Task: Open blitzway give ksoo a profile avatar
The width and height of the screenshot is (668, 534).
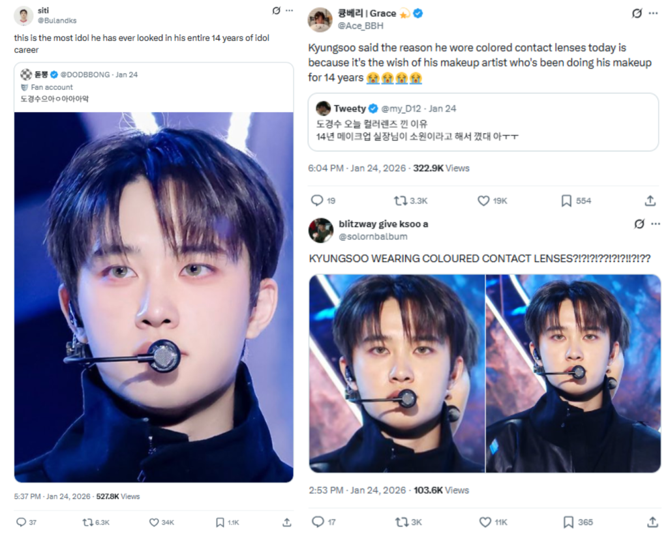Action: pos(321,230)
